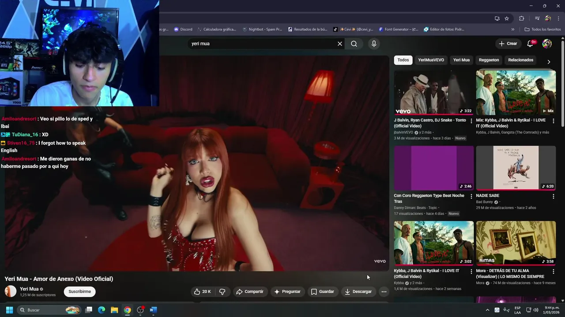
Task: Click the YouTube search magnifier button
Action: coord(354,44)
